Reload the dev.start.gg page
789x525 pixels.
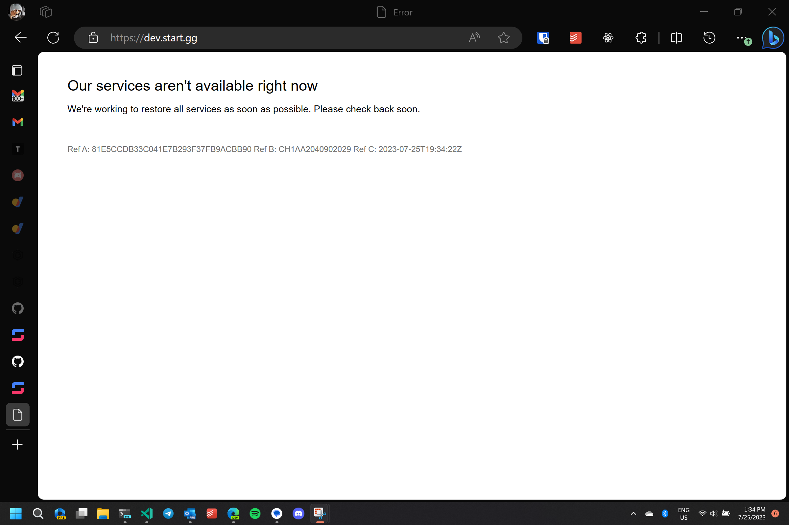(53, 37)
